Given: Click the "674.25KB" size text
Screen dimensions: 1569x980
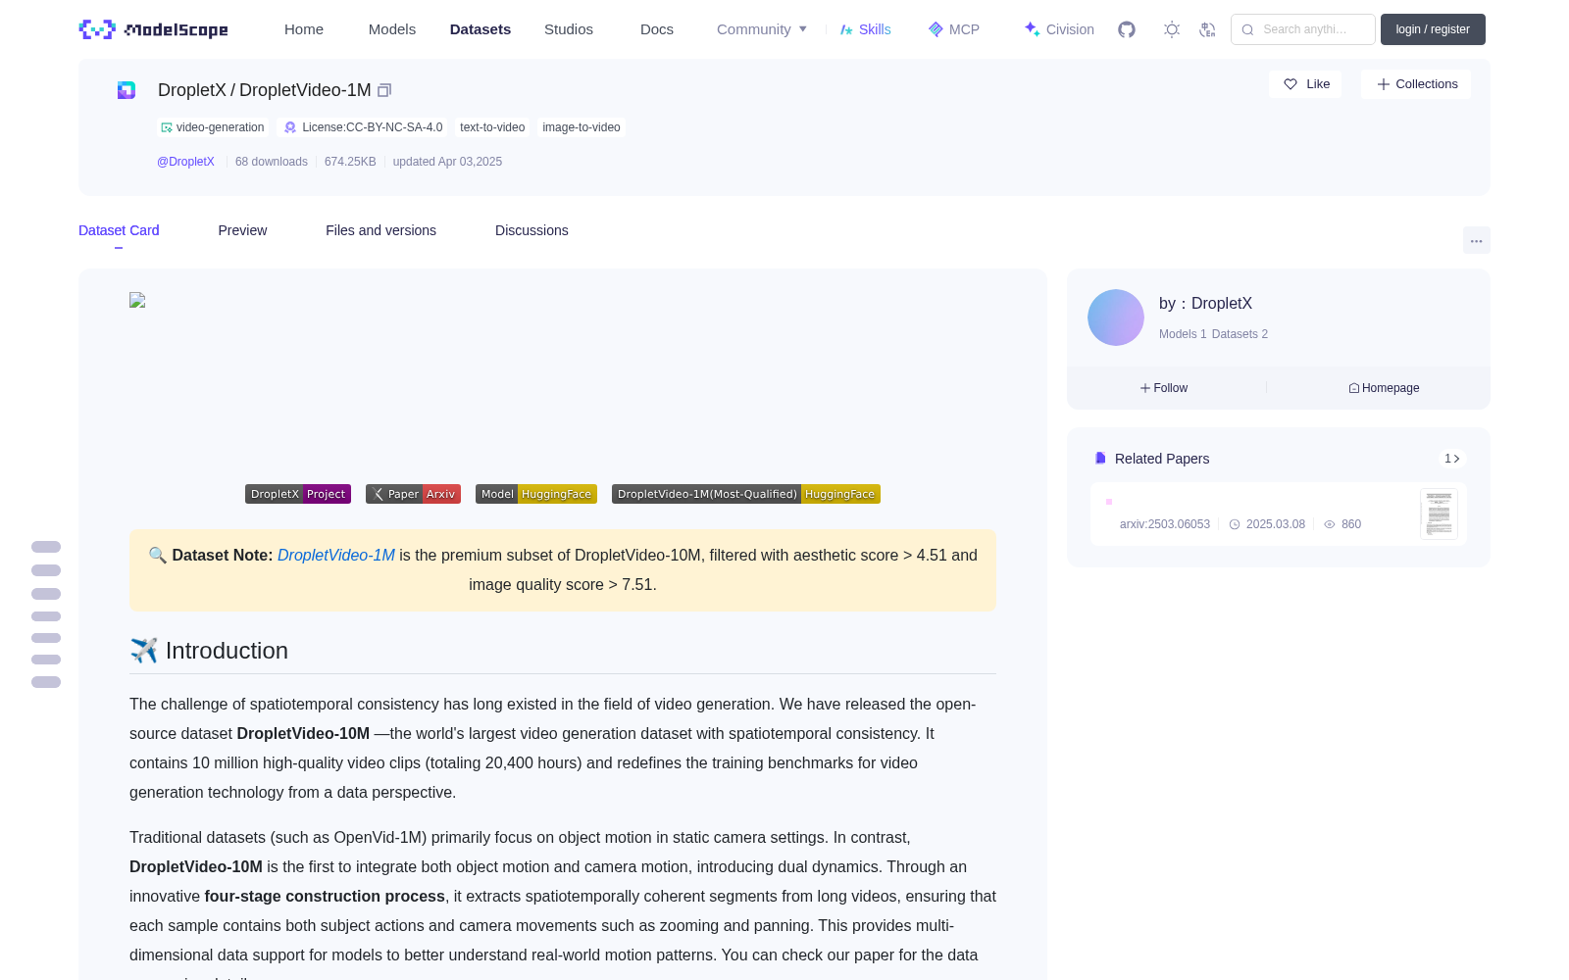Looking at the screenshot, I should tap(350, 162).
